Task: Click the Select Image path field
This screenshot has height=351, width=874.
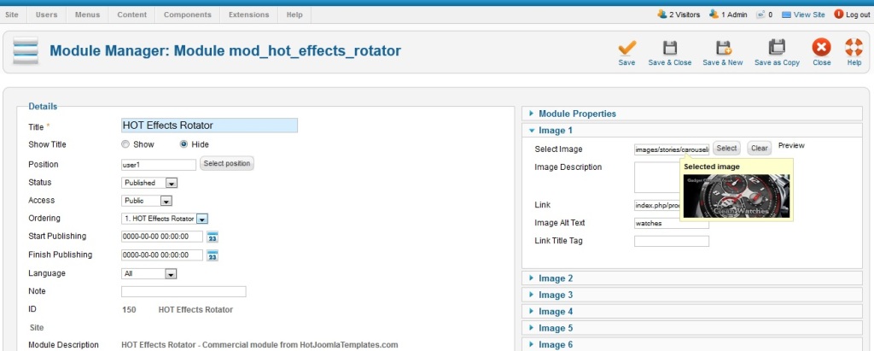Action: pyautogui.click(x=672, y=149)
